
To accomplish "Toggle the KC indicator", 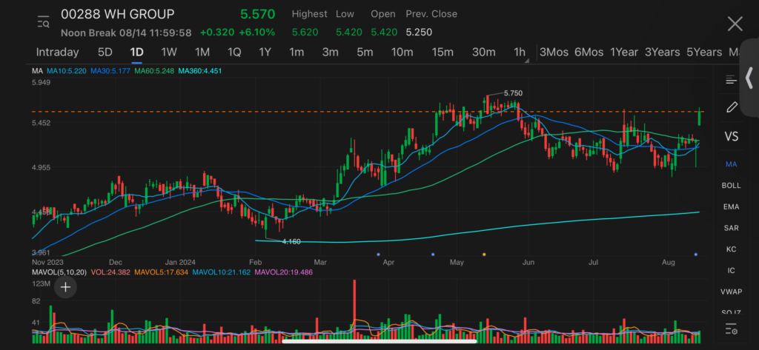I will [731, 249].
